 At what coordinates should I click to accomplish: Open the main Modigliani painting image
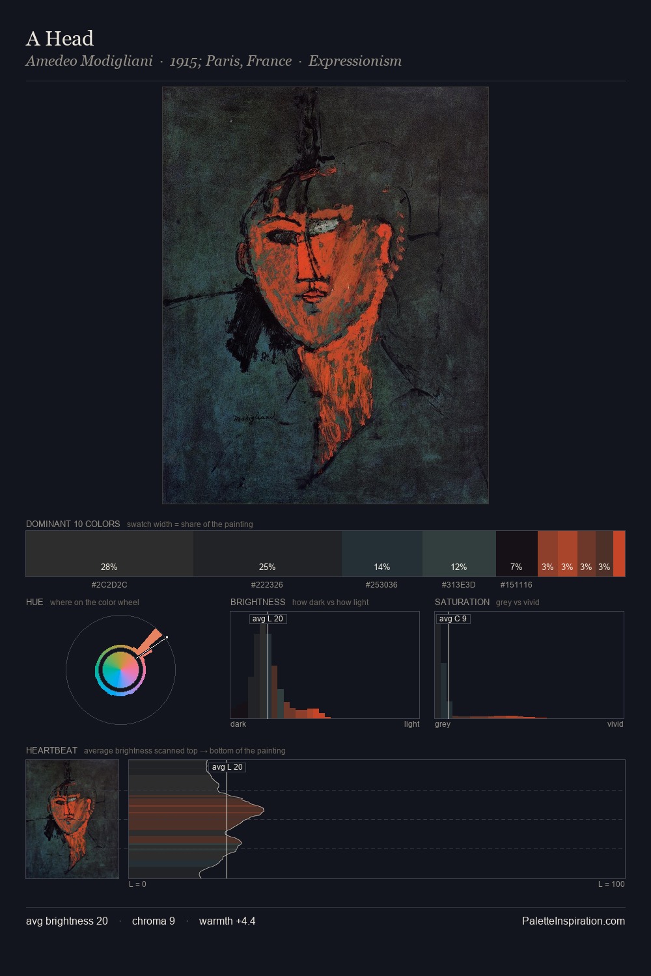click(325, 295)
